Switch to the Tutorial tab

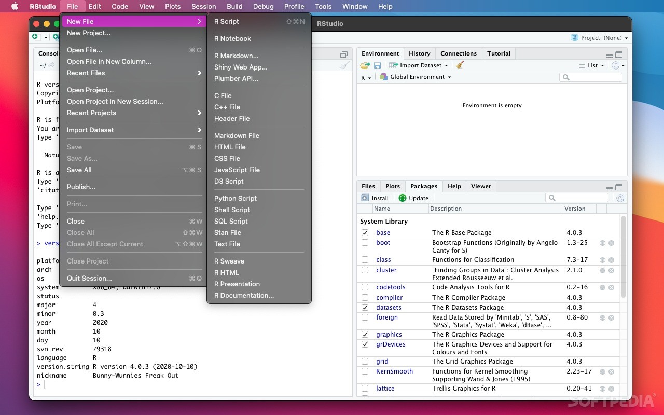(499, 53)
